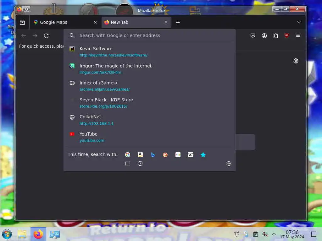Viewport: 322px width, 241px height.
Task: Minimize the Firefox window
Action: [277, 9]
